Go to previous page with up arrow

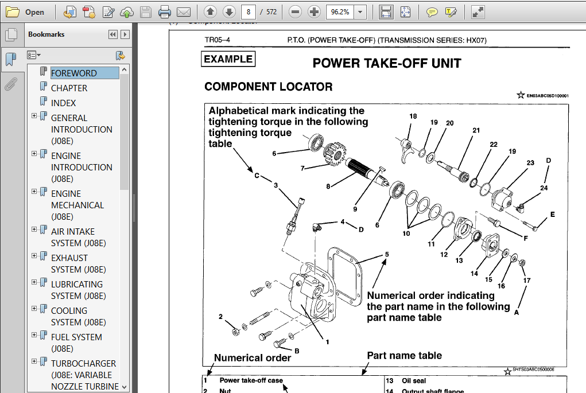tap(211, 12)
